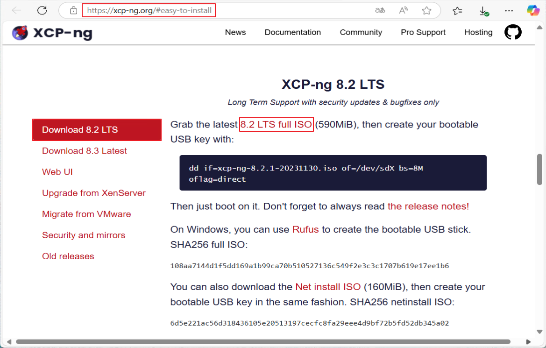Click the horizontal scrollbar thumb

pos(263,342)
